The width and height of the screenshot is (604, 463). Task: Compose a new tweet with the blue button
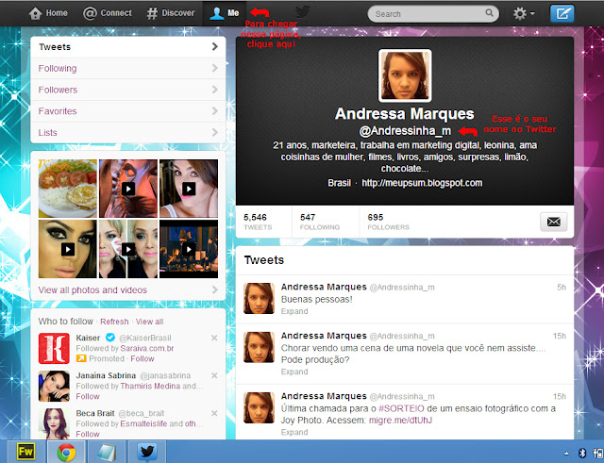point(562,14)
